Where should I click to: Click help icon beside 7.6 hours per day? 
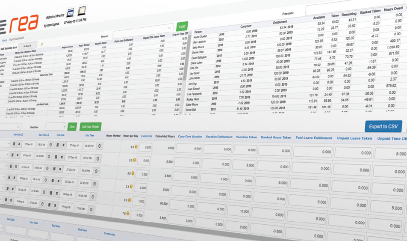[128, 214]
